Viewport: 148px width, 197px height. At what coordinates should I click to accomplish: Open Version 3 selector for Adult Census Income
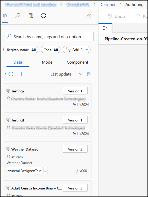tap(75, 188)
